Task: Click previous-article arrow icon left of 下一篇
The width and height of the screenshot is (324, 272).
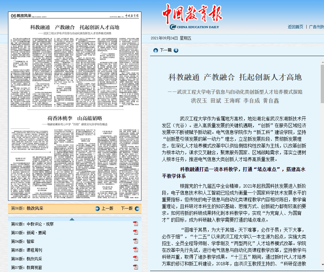Action: click(156, 50)
